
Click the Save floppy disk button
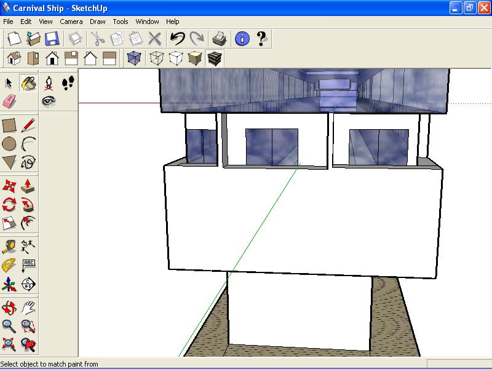(52, 39)
